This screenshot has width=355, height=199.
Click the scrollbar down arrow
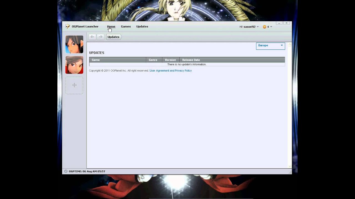tap(290, 166)
